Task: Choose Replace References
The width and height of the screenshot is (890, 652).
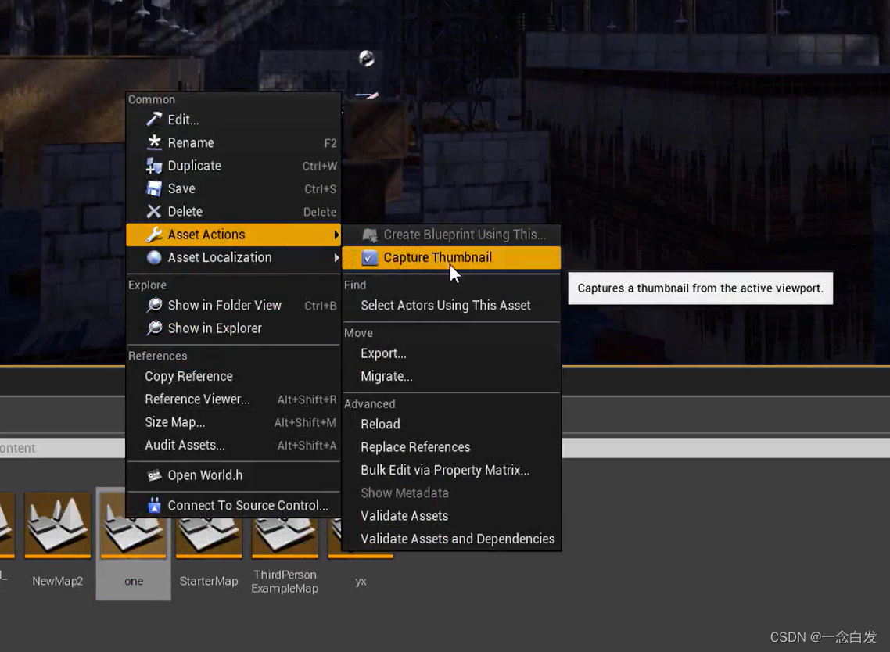Action: click(451, 447)
